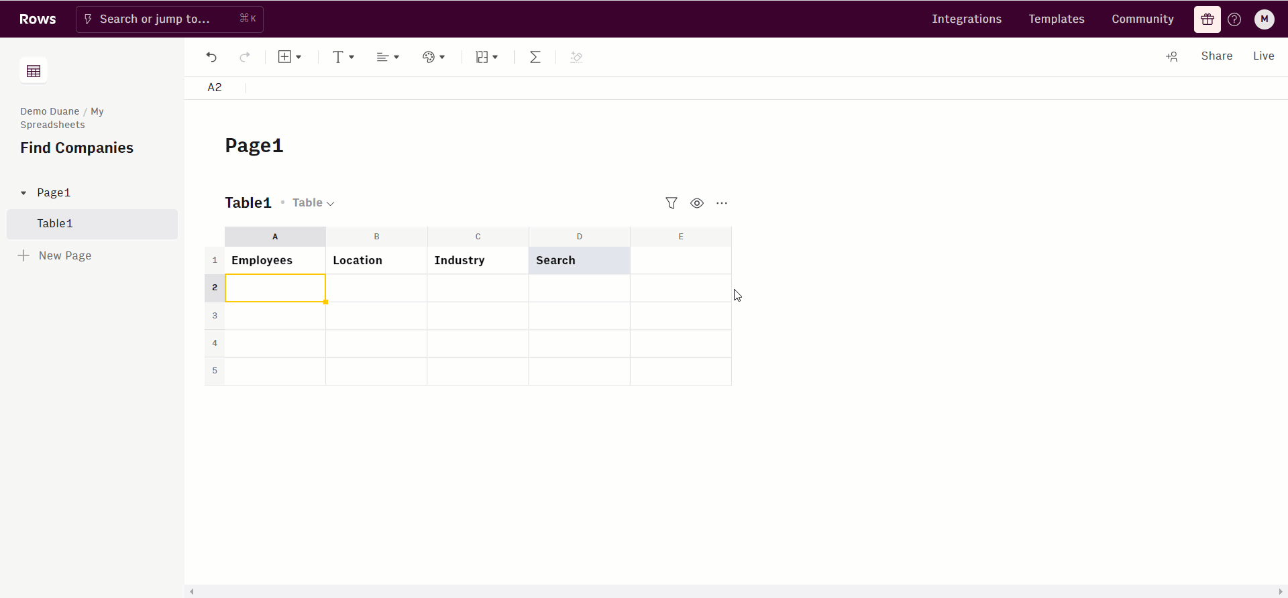Click the Live button
Screen dimensions: 1288x598
(x=1264, y=56)
